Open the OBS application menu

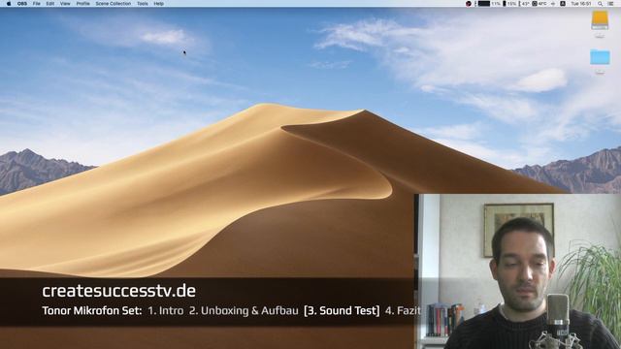(22, 4)
